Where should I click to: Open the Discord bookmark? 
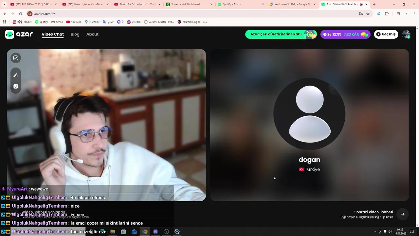click(x=134, y=22)
